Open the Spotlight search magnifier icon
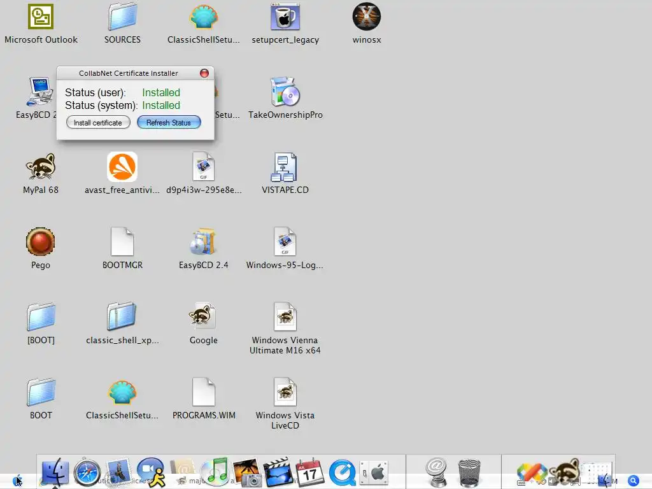652x489 pixels. (x=633, y=481)
